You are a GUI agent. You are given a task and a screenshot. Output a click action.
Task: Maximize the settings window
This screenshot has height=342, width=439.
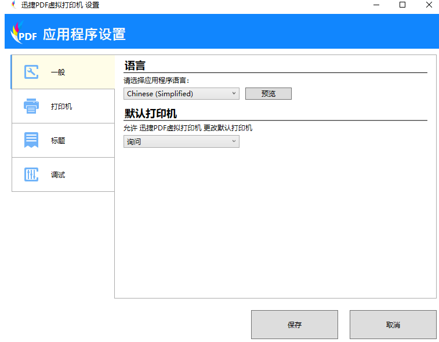[x=402, y=5]
